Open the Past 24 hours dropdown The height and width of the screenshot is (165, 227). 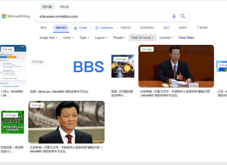[x=143, y=38]
